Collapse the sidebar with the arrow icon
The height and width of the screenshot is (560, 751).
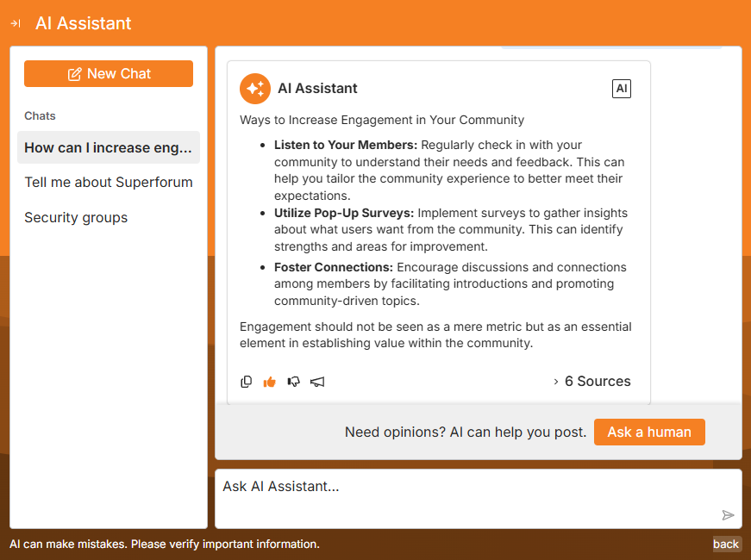coord(16,23)
